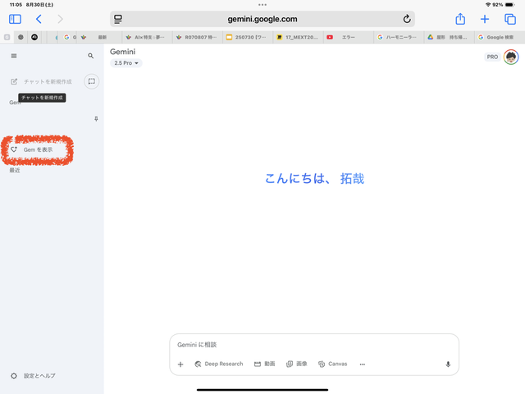The width and height of the screenshot is (525, 394).
Task: Switch to the 17_MEXT20 tab
Action: coord(298,37)
